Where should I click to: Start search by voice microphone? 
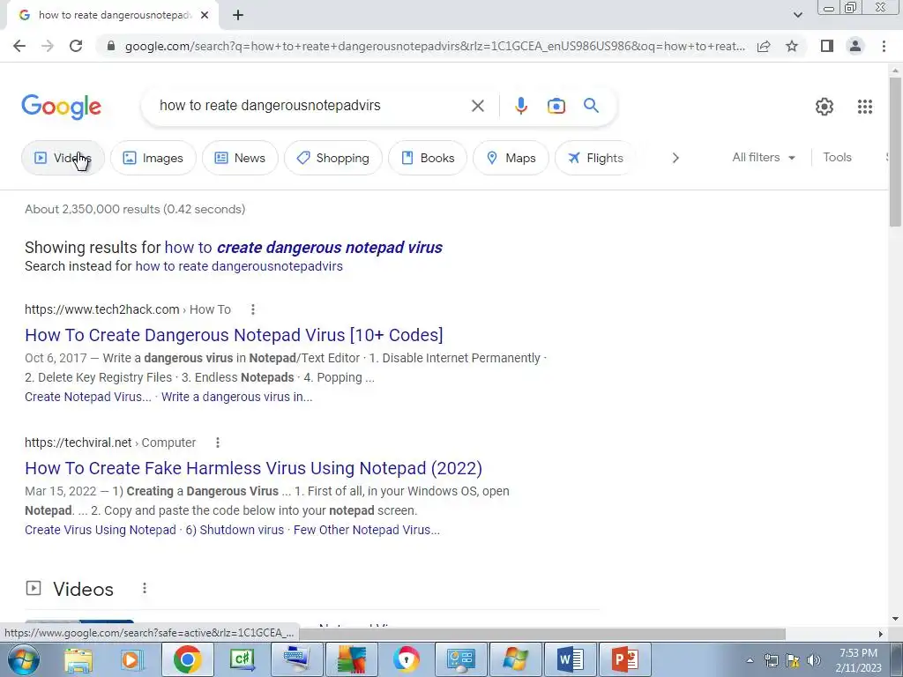tap(520, 106)
